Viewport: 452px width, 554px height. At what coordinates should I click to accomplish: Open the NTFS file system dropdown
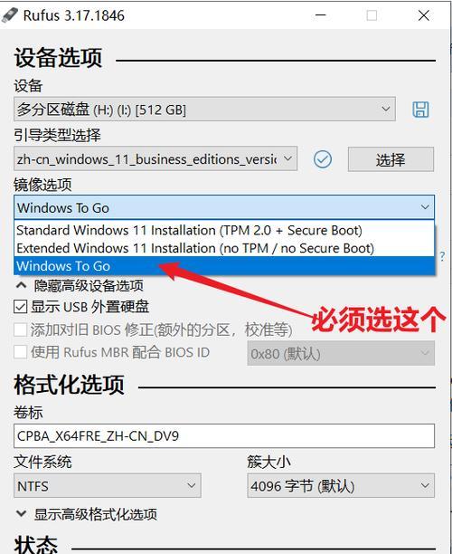(108, 486)
